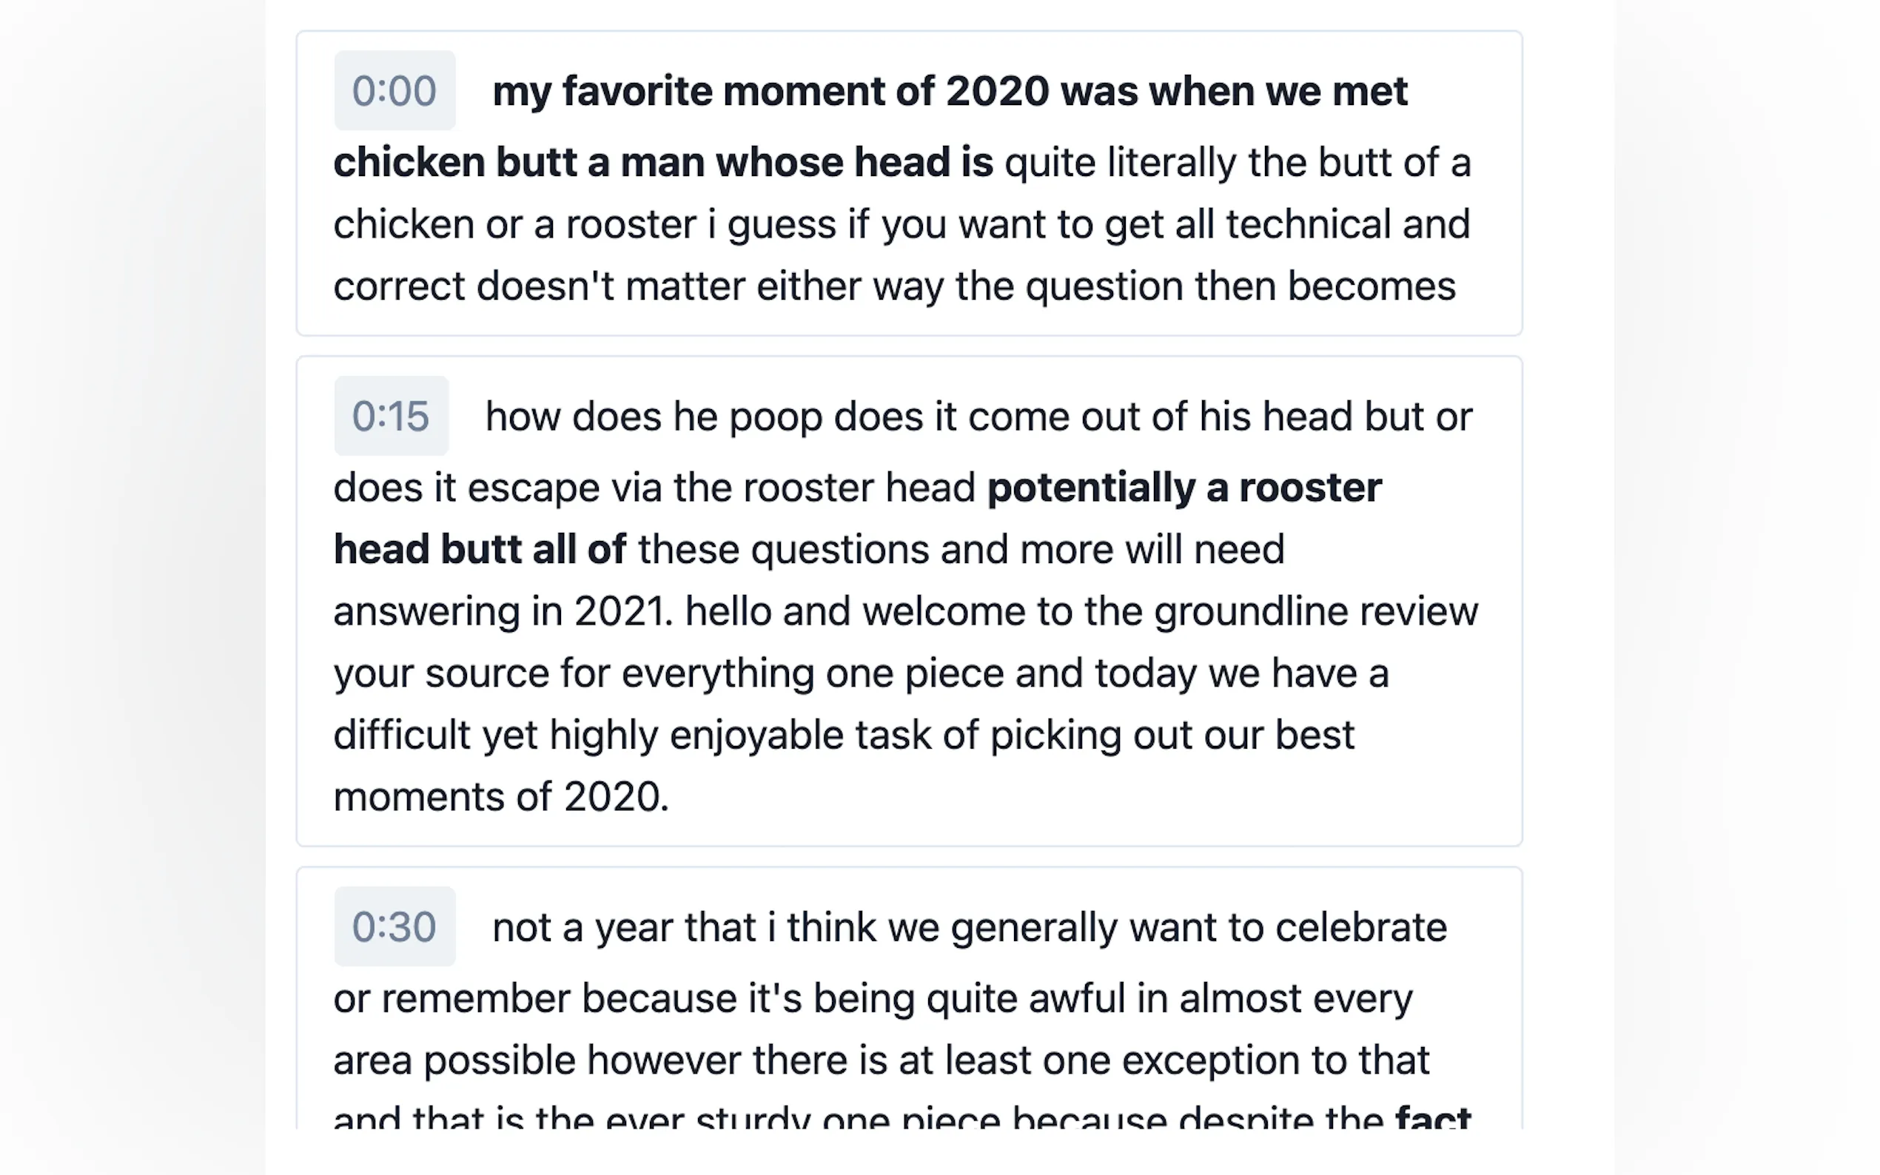Image resolution: width=1880 pixels, height=1175 pixels.
Task: Click text "does it escape via the rooster head"
Action: click(654, 488)
